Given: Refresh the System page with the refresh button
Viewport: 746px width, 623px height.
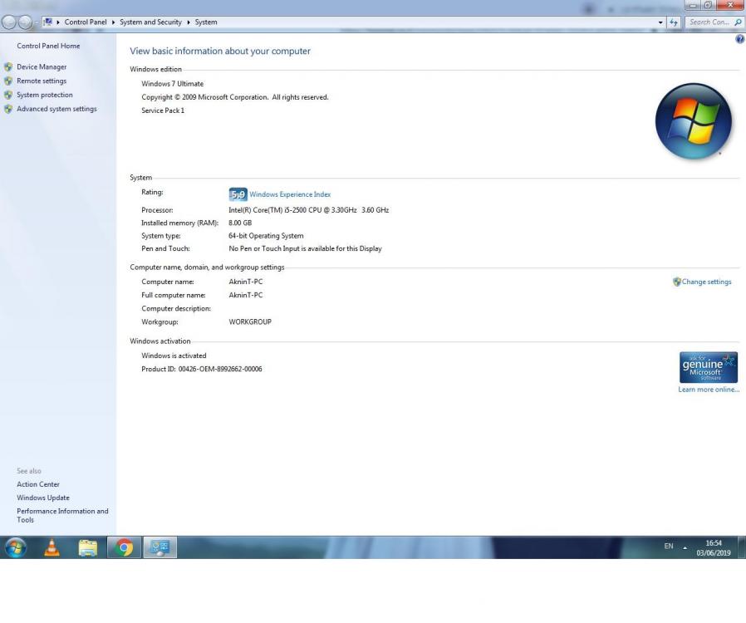Looking at the screenshot, I should tap(673, 22).
